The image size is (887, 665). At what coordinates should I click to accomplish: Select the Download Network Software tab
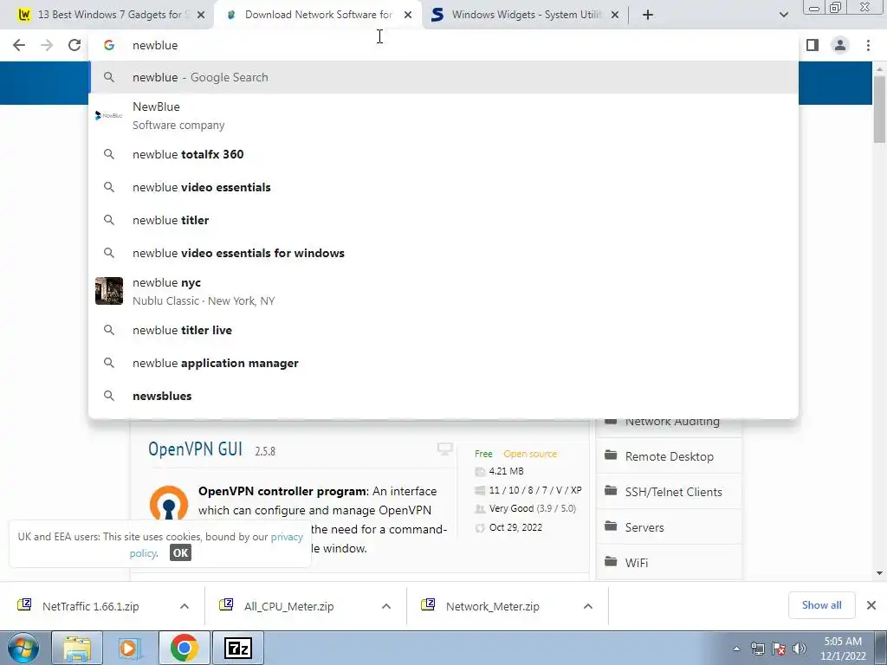317,15
